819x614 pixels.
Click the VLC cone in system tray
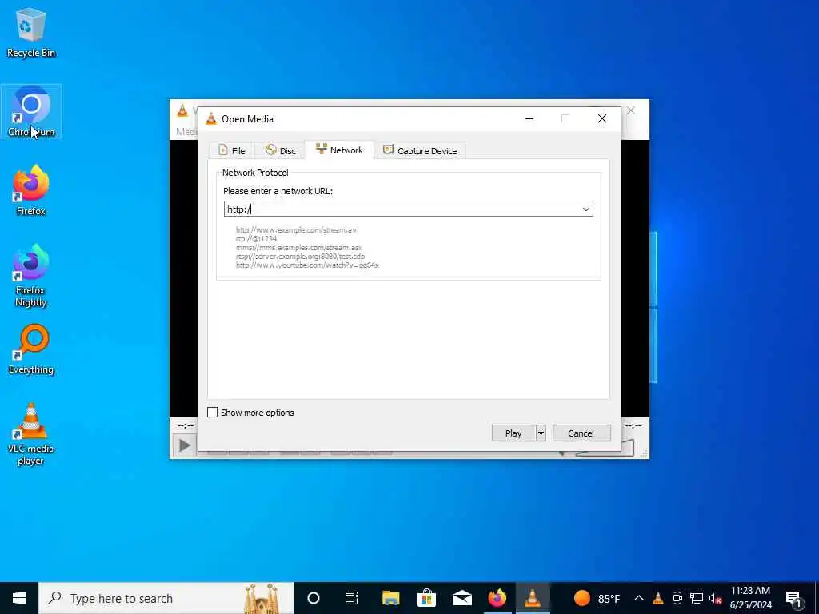pyautogui.click(x=658, y=598)
